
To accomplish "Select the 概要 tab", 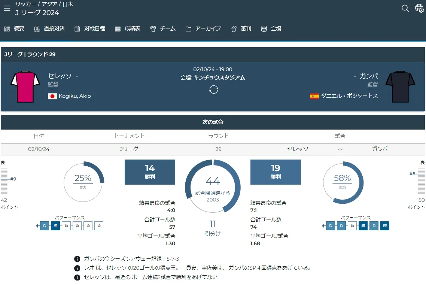I will pos(14,28).
